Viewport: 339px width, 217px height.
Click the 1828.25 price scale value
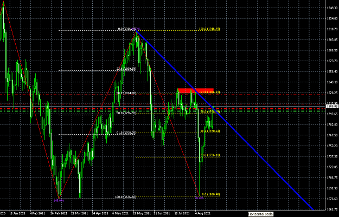tap(332, 93)
